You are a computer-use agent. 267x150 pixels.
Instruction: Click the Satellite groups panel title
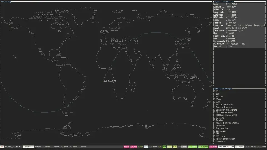222,89
